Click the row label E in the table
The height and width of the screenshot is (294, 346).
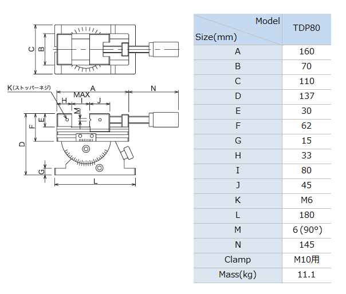(x=238, y=111)
